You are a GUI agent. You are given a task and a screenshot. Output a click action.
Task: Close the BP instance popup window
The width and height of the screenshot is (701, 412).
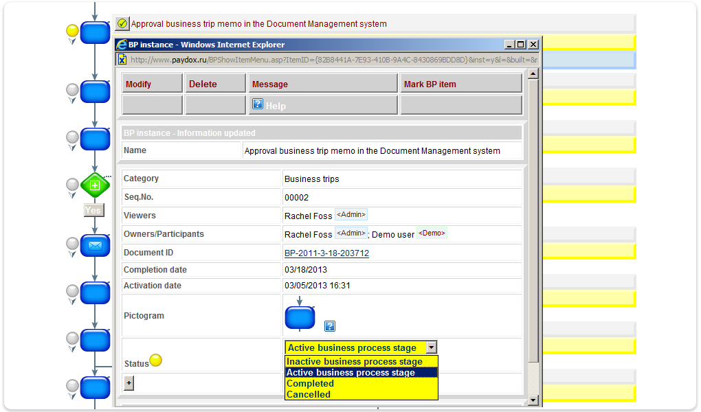[x=533, y=45]
